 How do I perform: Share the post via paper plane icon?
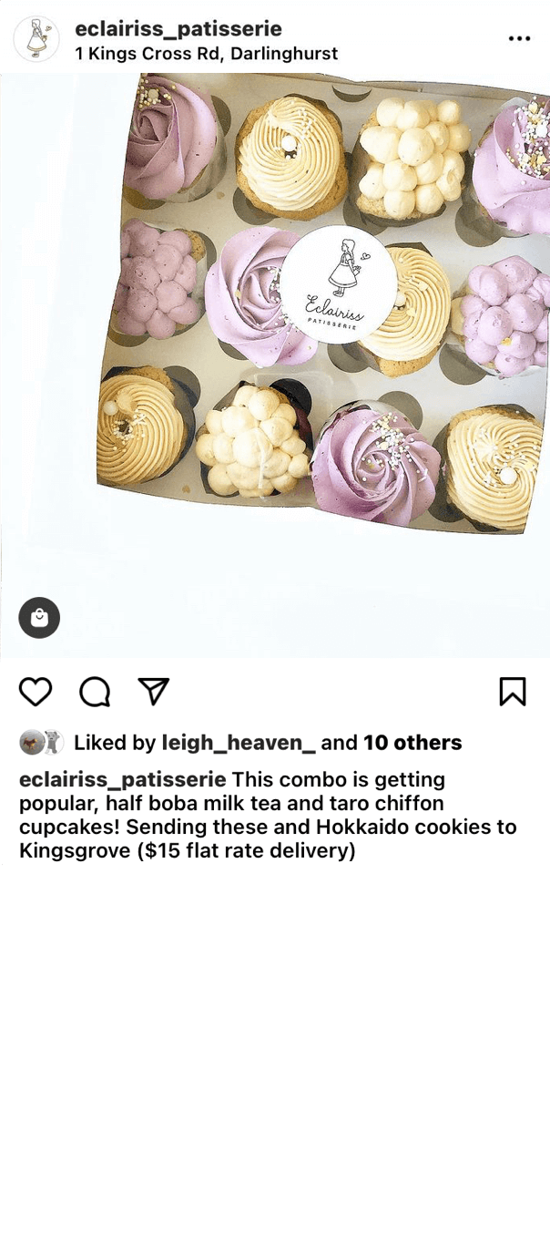[154, 691]
